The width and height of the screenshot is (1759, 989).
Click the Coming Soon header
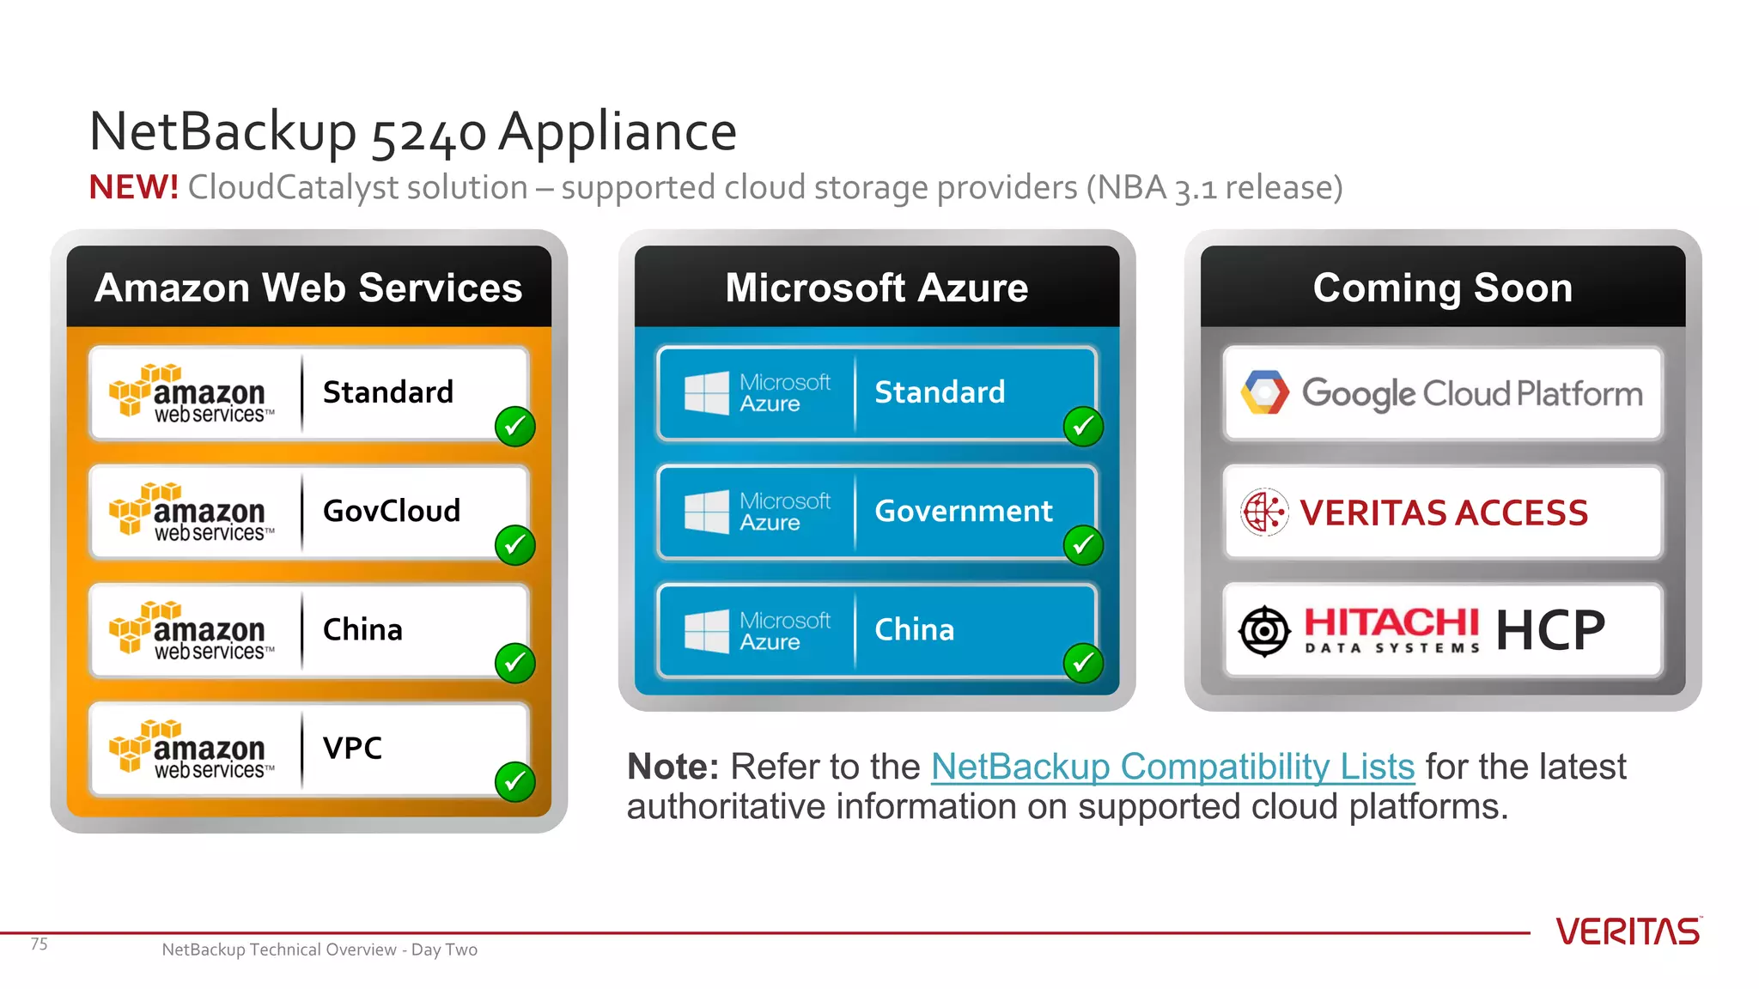[1443, 287]
